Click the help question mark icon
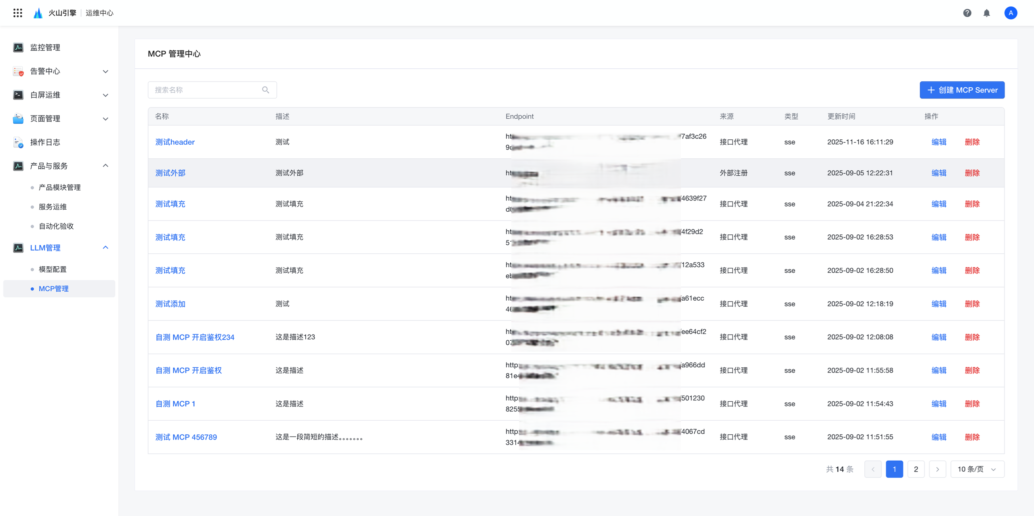The width and height of the screenshot is (1034, 516). 967,13
